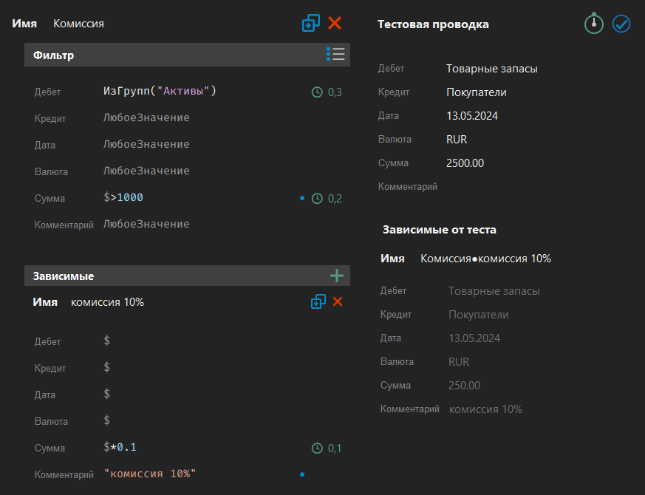The width and height of the screenshot is (645, 495).
Task: Click the clock icon showing 0,3 beside Дебет
Action: [x=317, y=92]
